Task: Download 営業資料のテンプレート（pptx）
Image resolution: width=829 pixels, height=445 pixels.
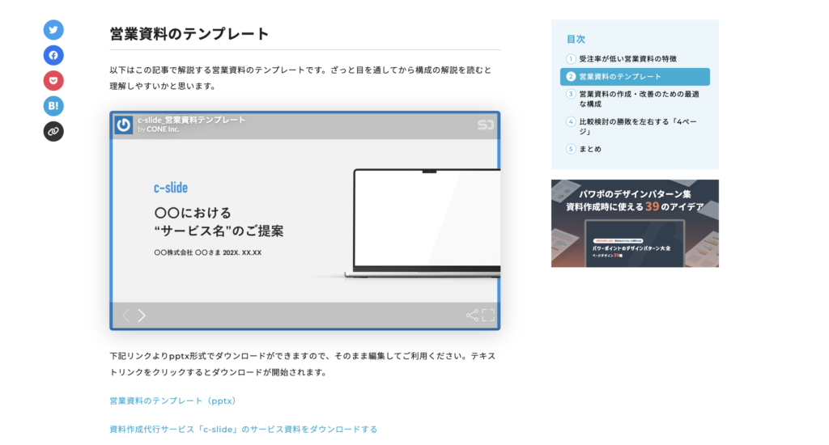Action: (173, 400)
